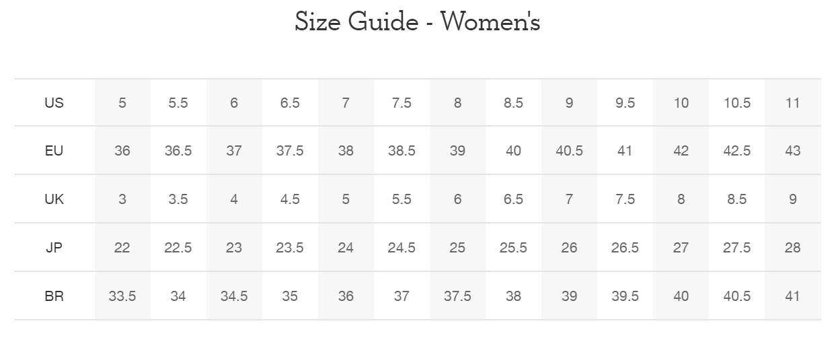The width and height of the screenshot is (836, 342).
Task: Click UK size 4.5 cell
Action: tap(290, 199)
